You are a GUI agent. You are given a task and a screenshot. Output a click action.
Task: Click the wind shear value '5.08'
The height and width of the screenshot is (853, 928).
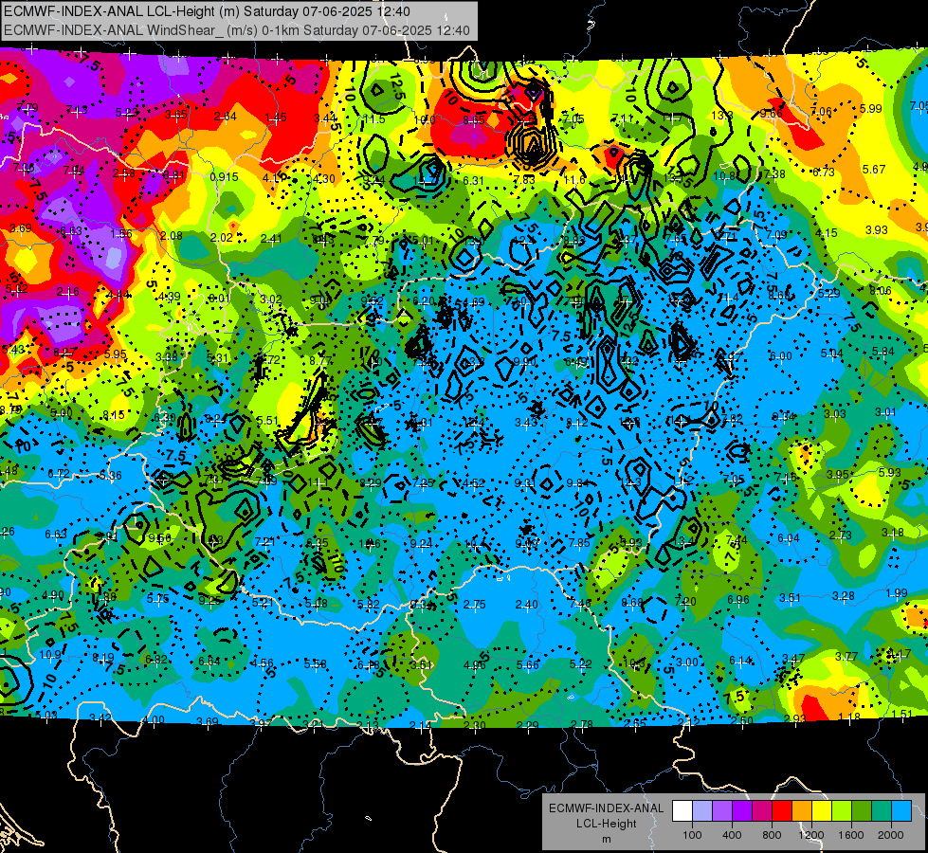[316, 604]
